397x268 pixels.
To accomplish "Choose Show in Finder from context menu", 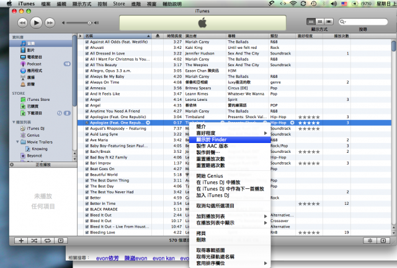I will [x=230, y=139].
